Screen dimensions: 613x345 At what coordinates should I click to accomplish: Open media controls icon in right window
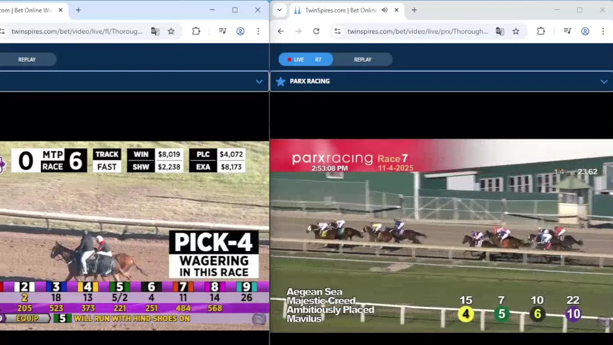(x=567, y=31)
